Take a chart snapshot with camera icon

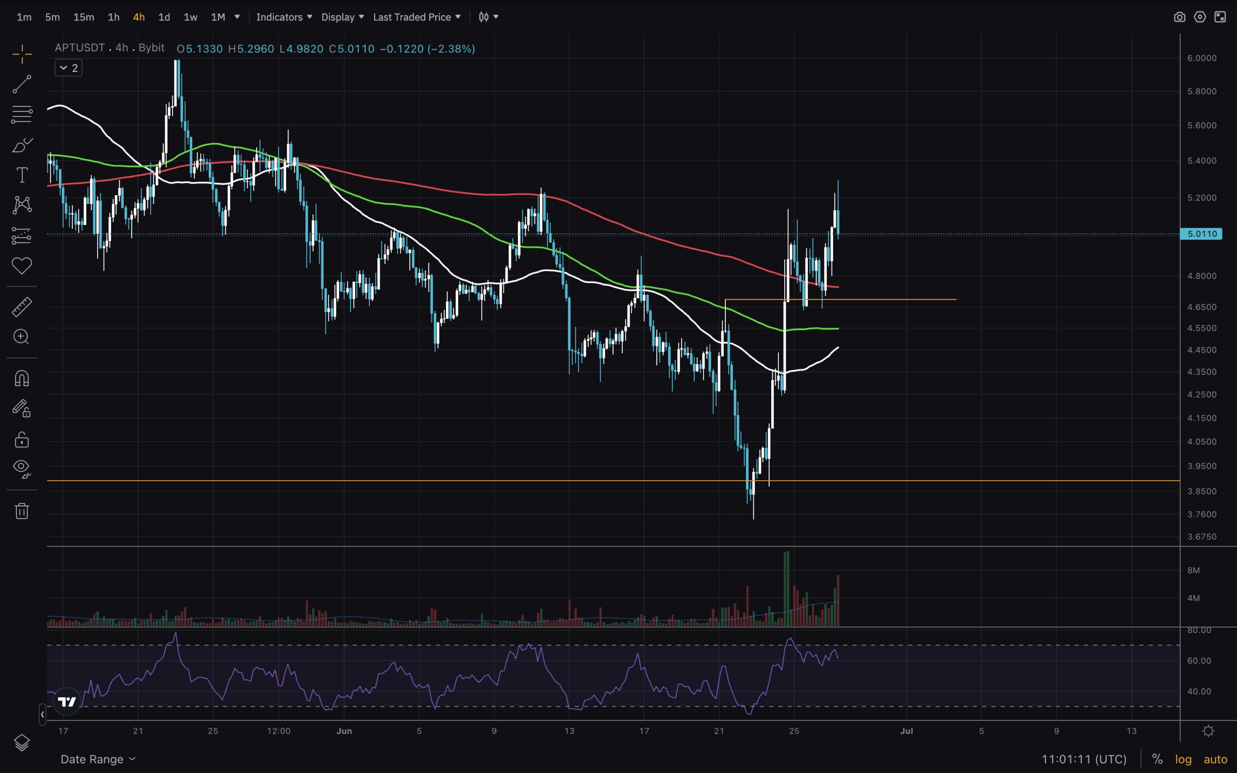coord(1179,17)
